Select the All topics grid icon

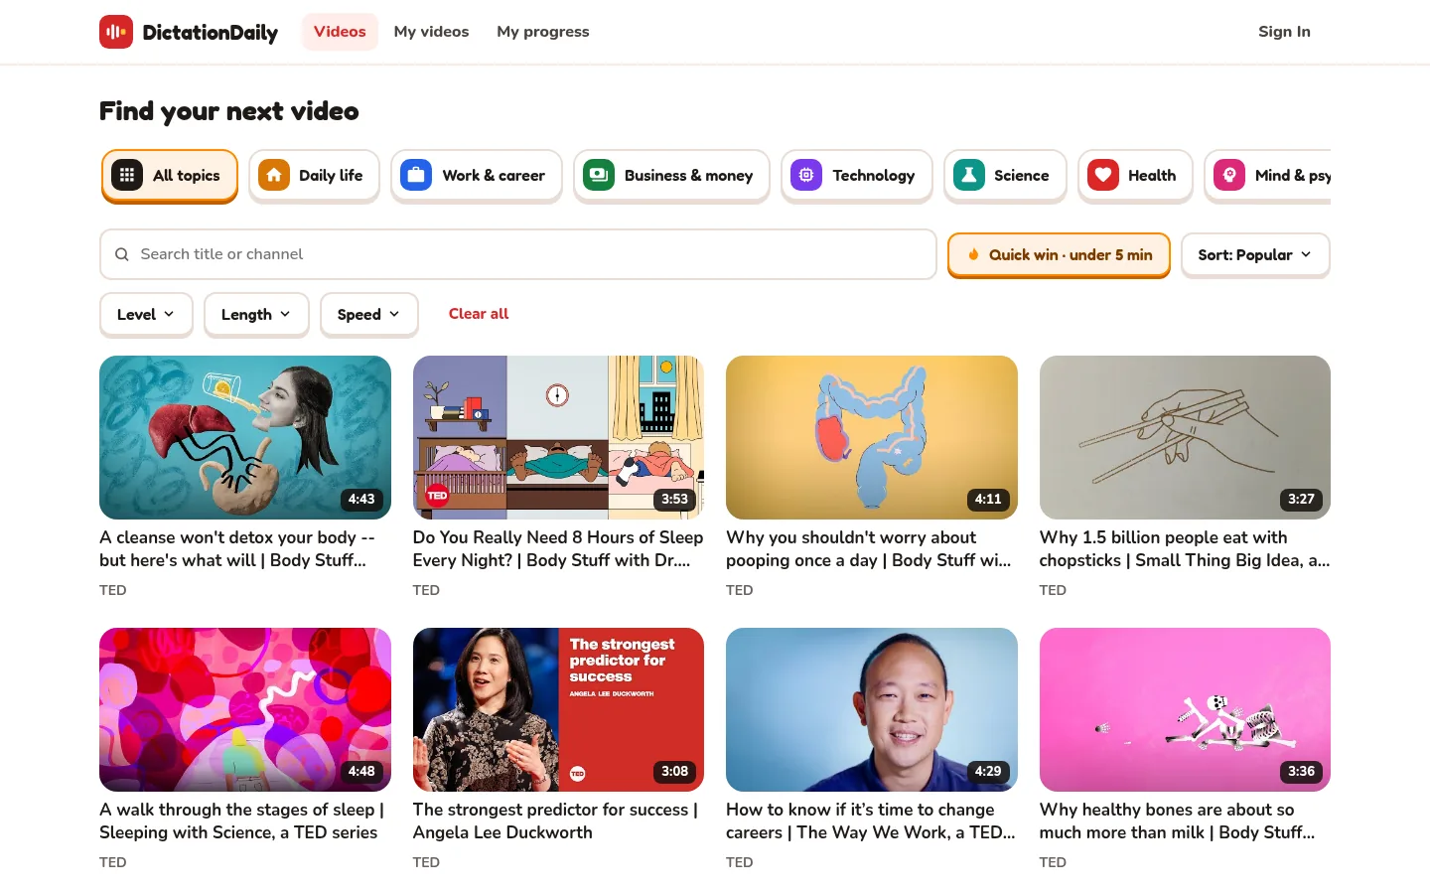[127, 176]
